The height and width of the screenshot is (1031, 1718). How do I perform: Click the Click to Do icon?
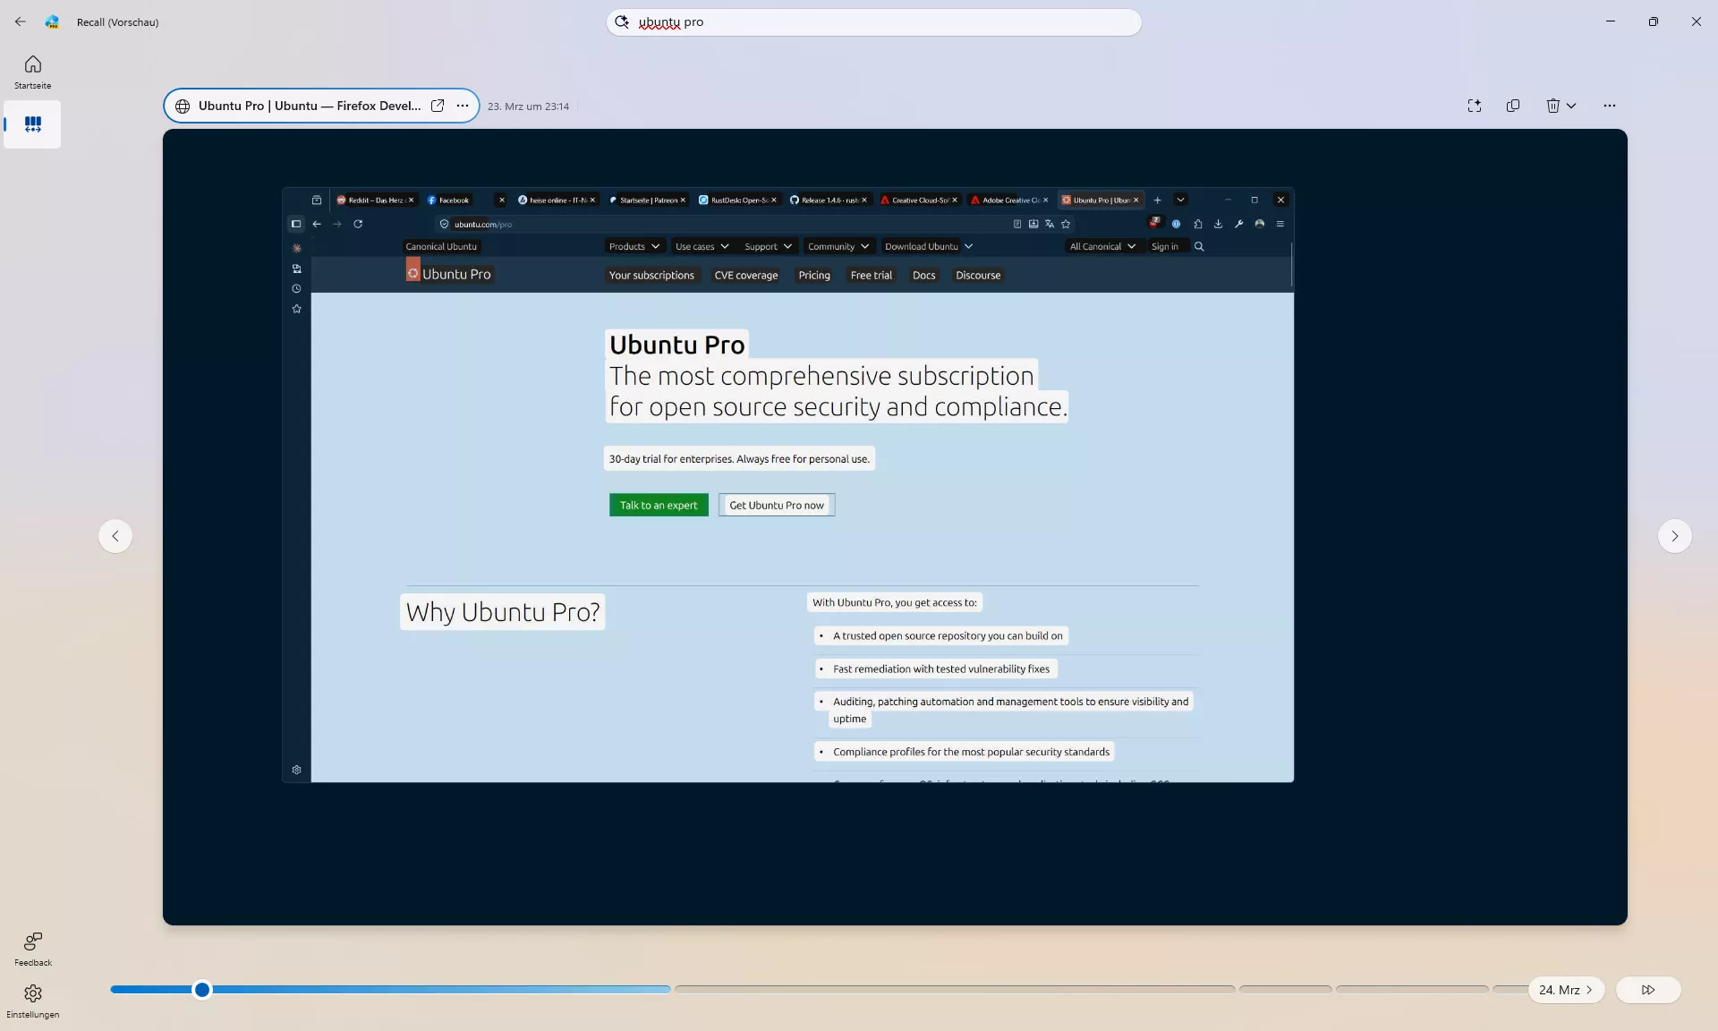click(x=1475, y=106)
